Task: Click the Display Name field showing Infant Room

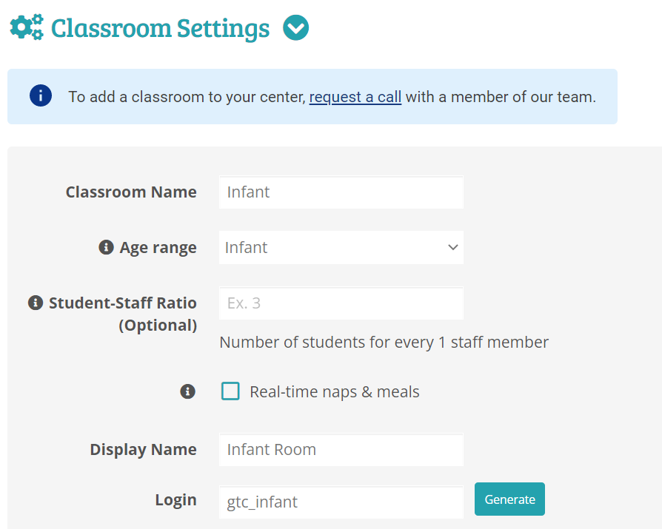Action: click(341, 449)
